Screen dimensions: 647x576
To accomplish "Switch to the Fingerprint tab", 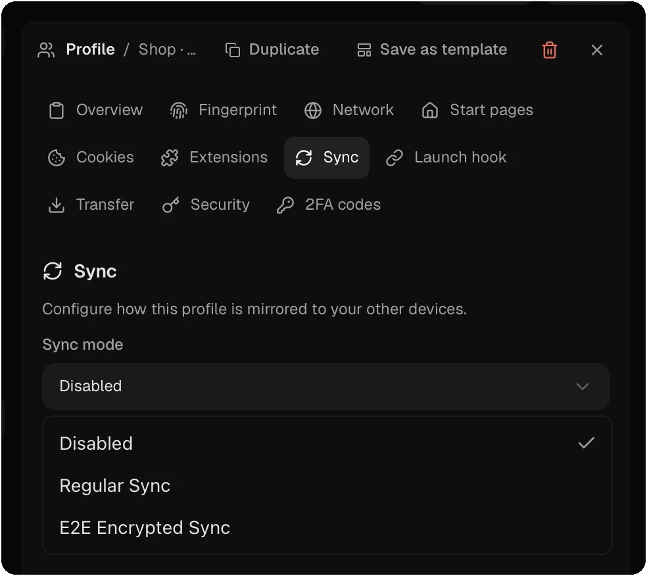I will (x=224, y=110).
